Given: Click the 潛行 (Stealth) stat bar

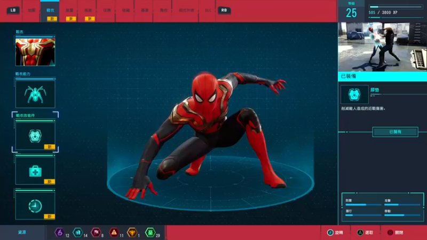Looking at the screenshot, I should pyautogui.click(x=363, y=215).
